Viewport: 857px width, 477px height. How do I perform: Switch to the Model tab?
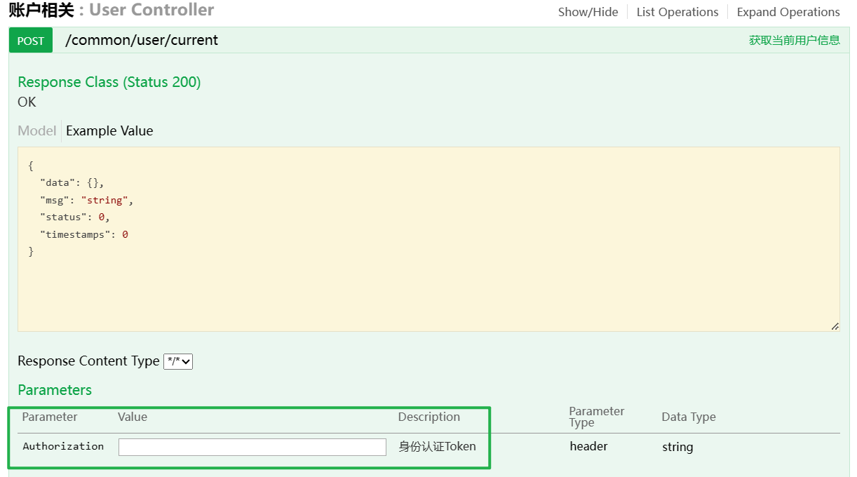point(36,130)
